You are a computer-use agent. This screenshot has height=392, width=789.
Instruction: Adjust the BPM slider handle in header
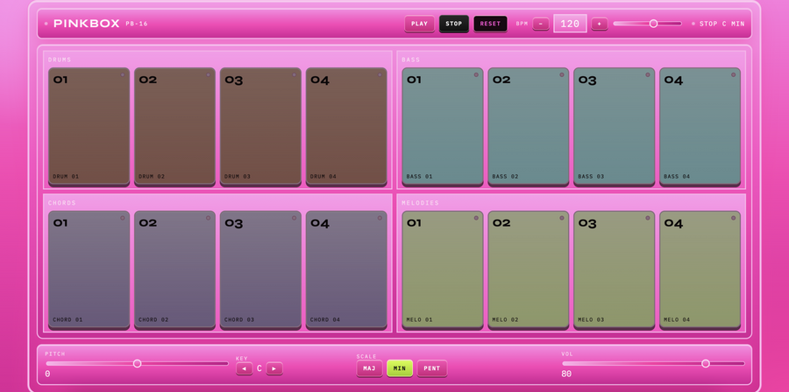pyautogui.click(x=653, y=24)
